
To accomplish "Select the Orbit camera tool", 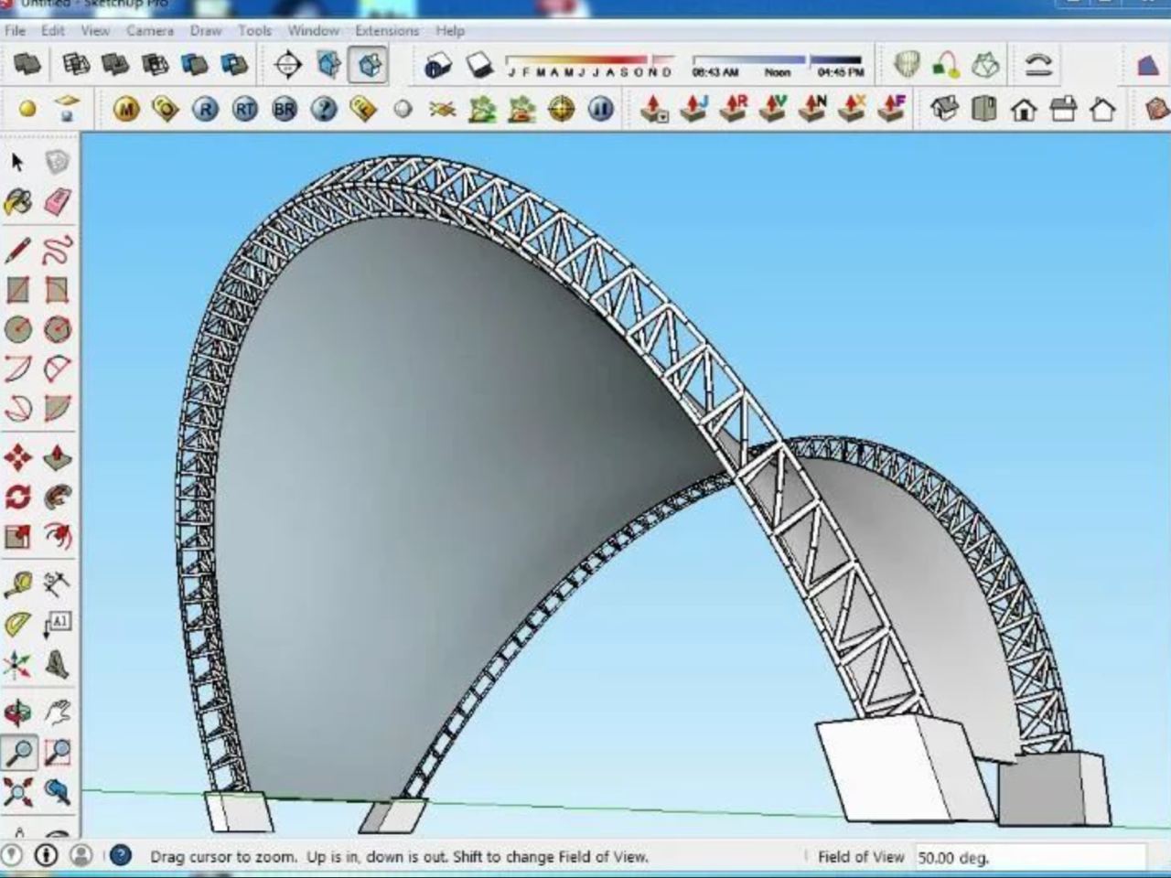I will 17,712.
